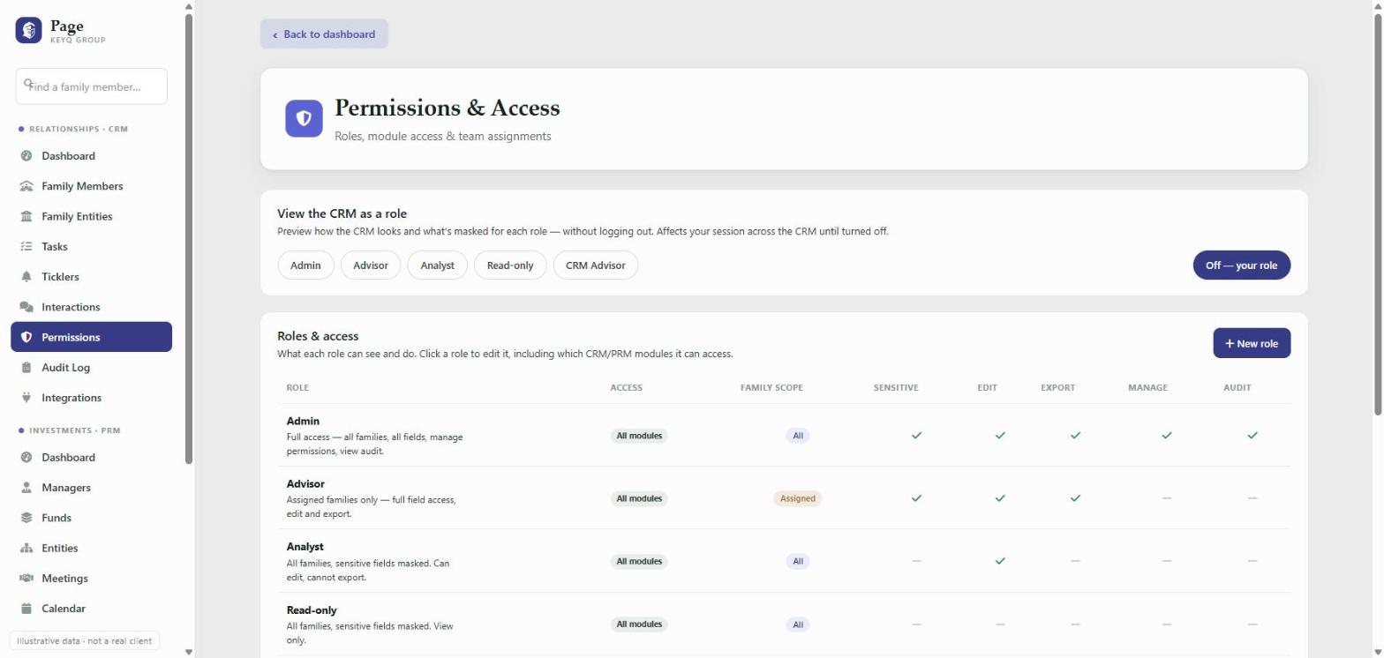Click the All modules badge for Admin
Screen dimensions: 1384x658
[639, 436]
